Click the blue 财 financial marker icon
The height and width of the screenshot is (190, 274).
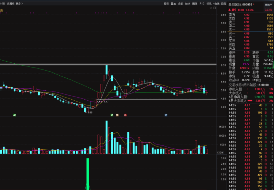tap(166, 115)
